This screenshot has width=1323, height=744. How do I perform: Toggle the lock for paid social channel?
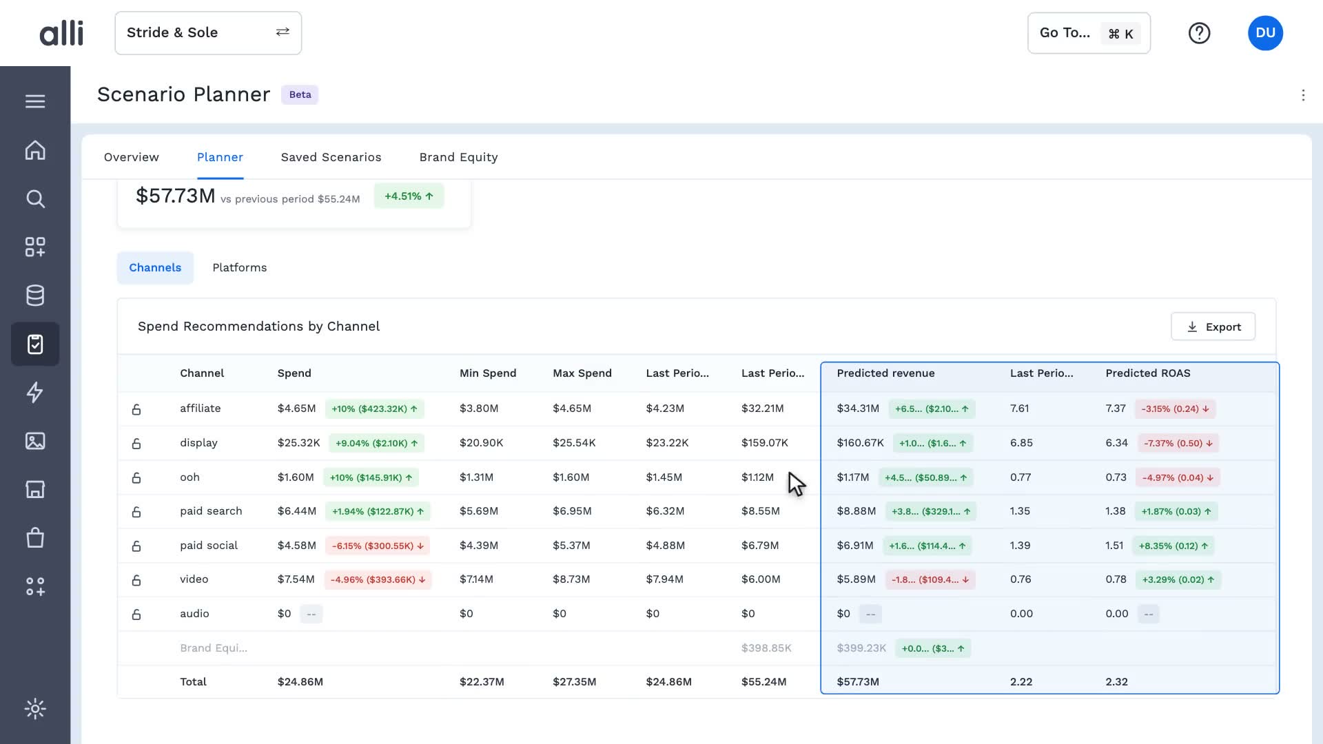point(136,546)
